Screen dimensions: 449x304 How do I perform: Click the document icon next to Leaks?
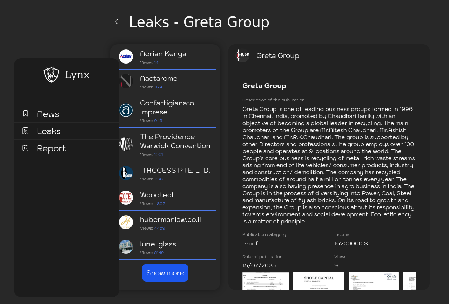(25, 131)
